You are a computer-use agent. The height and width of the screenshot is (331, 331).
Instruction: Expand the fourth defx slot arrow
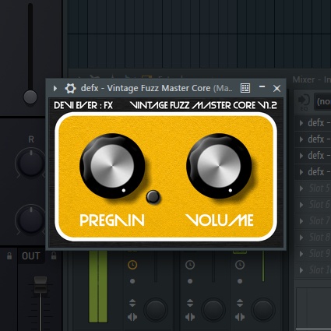(x=301, y=172)
